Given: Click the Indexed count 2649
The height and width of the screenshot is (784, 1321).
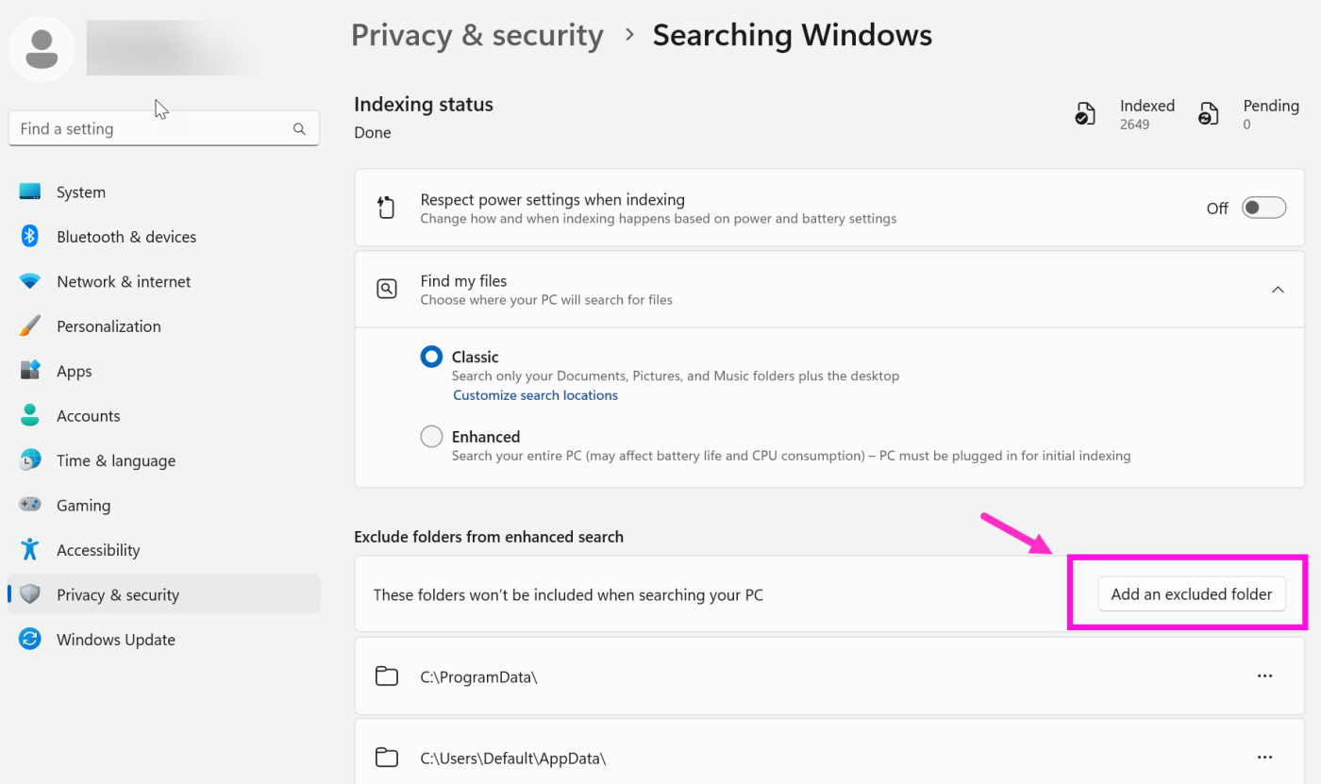Looking at the screenshot, I should (1134, 125).
